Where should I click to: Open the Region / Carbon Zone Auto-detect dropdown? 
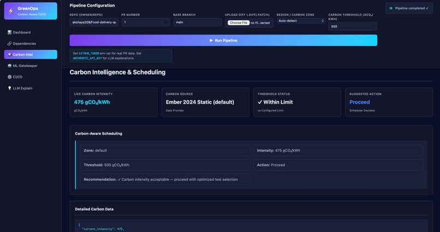301,21
